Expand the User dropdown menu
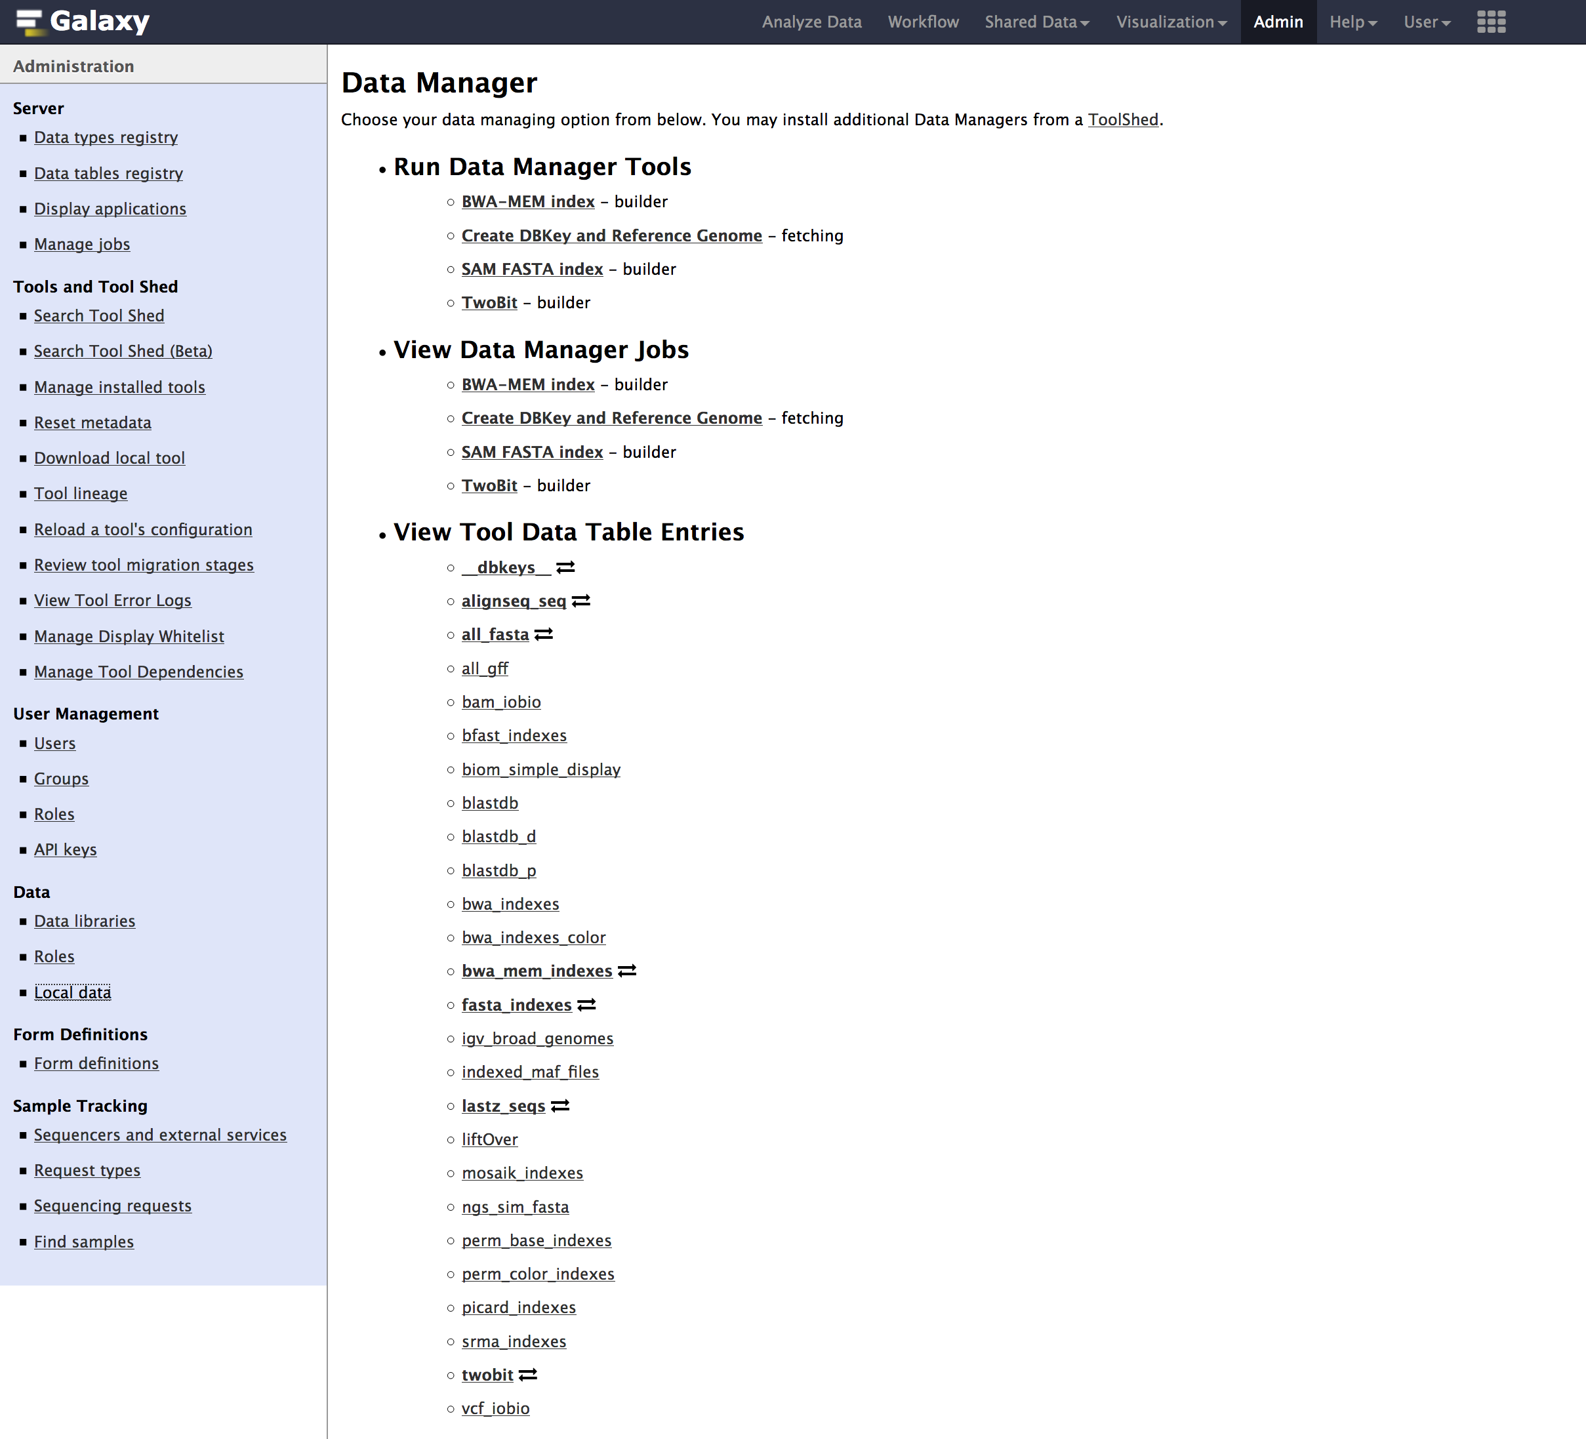The image size is (1586, 1439). (x=1427, y=22)
